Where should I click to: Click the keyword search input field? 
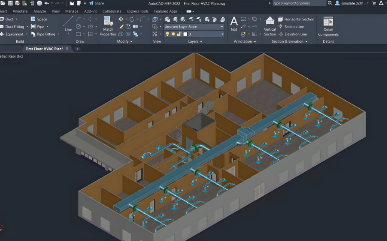coord(298,3)
